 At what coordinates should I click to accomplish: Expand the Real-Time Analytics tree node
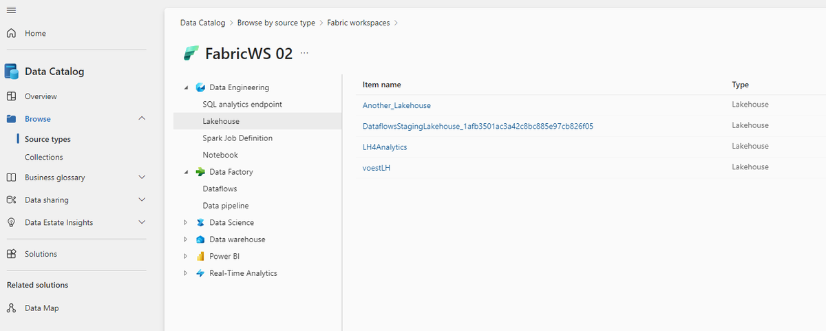186,273
